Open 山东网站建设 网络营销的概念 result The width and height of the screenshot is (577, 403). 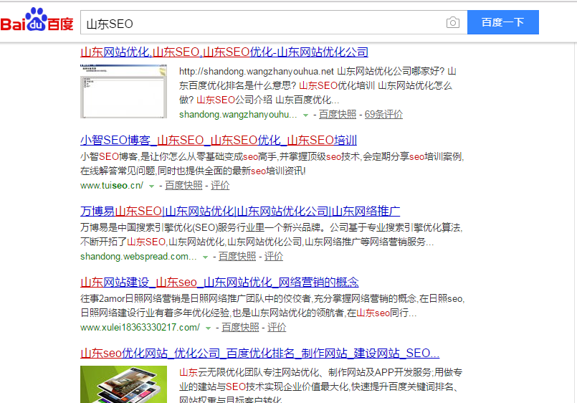pyautogui.click(x=219, y=282)
